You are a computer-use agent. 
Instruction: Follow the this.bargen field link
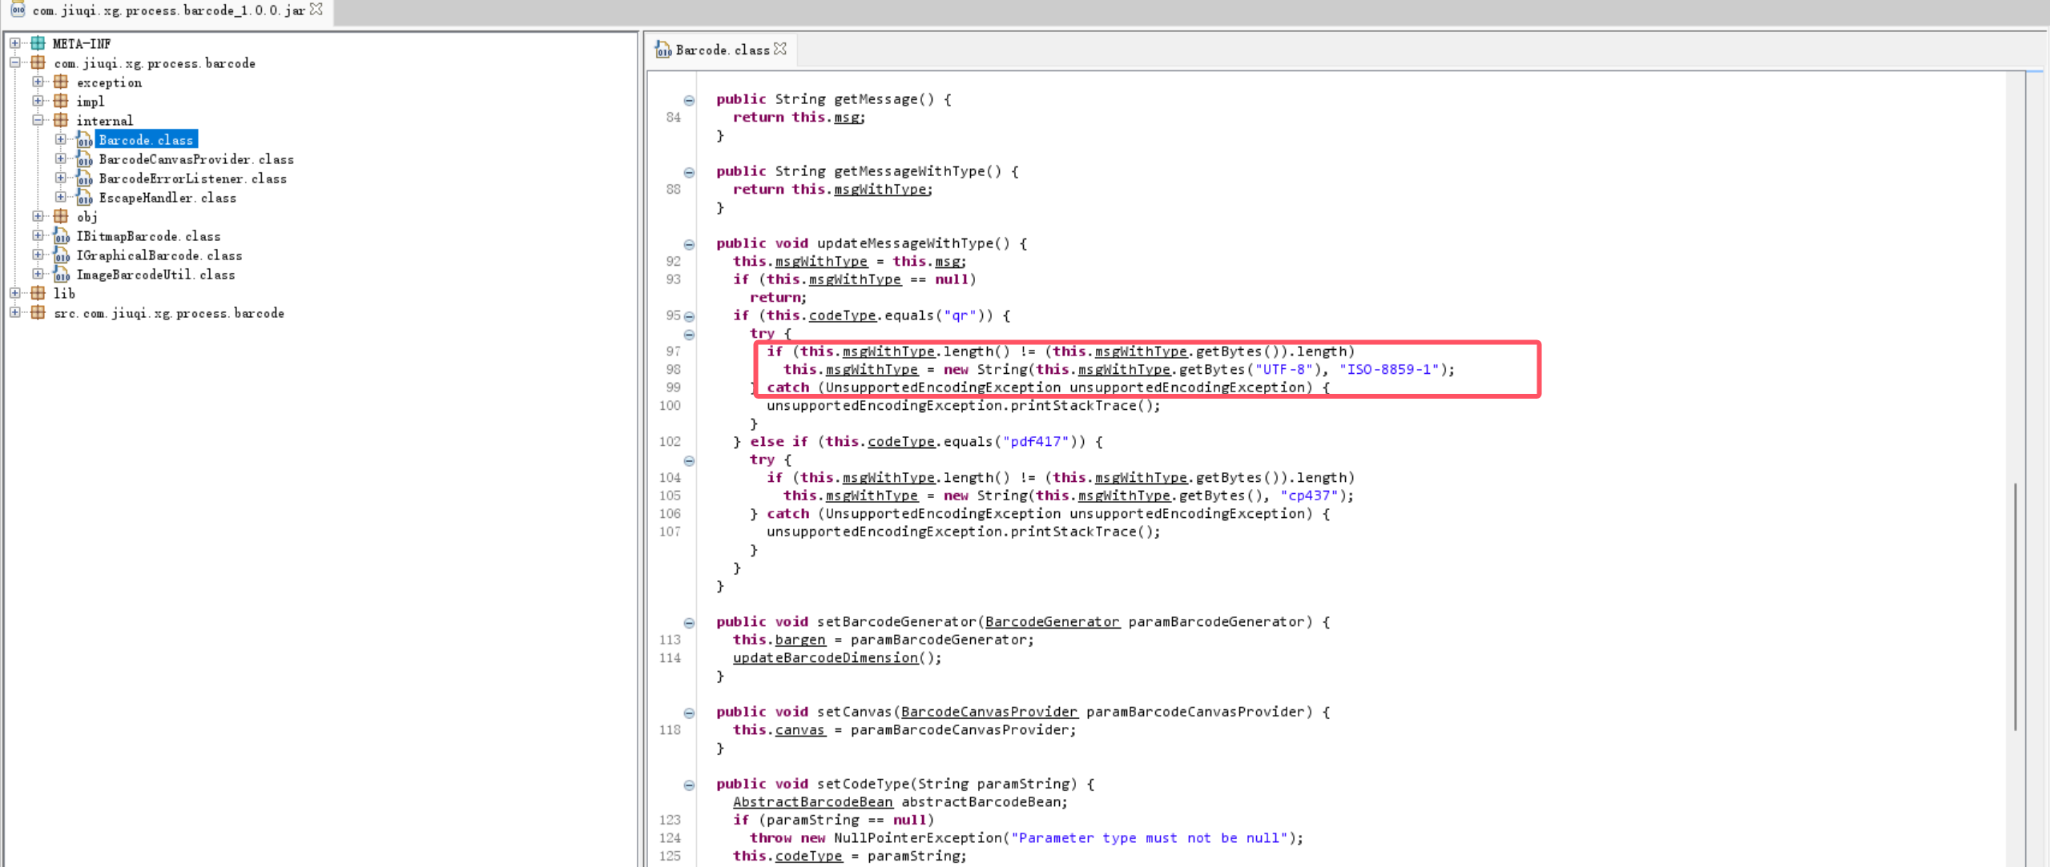[x=800, y=640]
